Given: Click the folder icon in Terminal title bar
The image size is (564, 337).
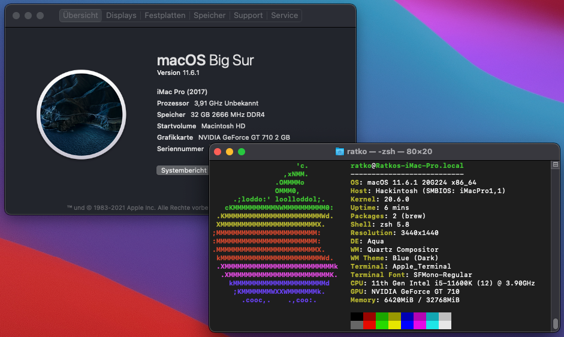Looking at the screenshot, I should (340, 152).
